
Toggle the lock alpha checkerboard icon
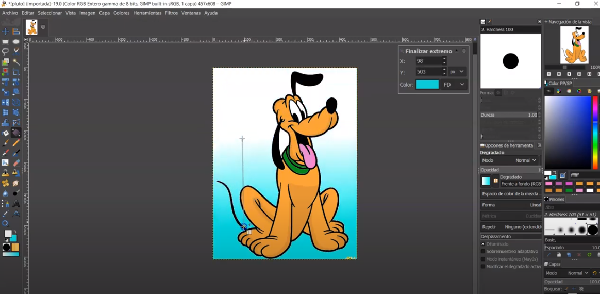point(581,289)
